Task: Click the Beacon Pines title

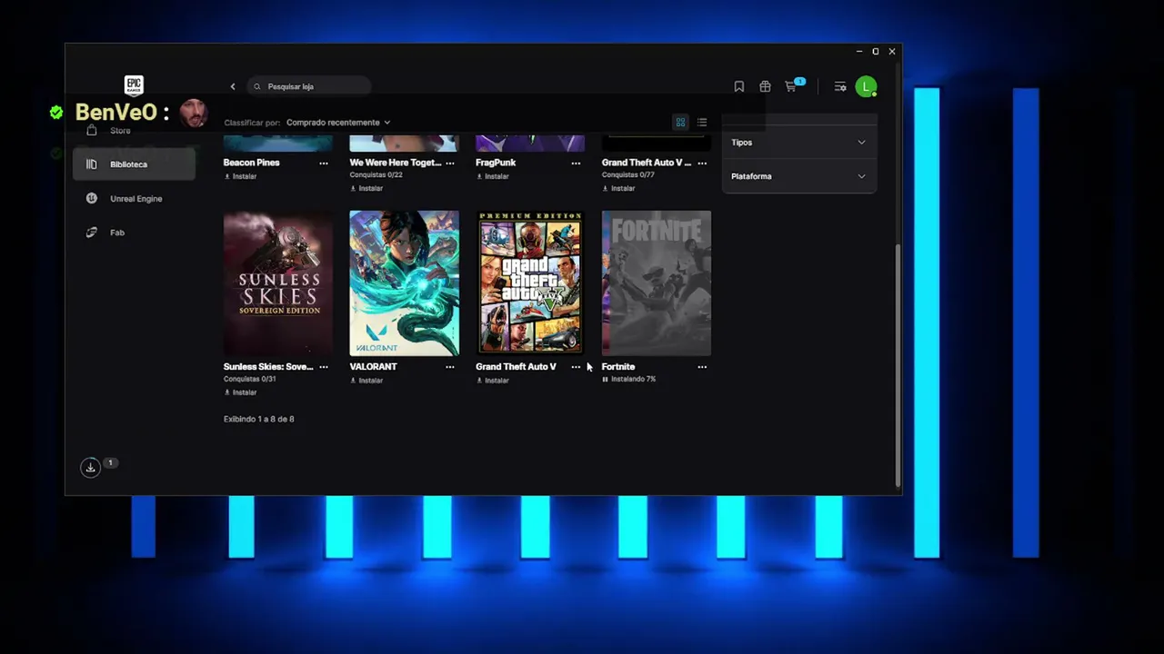Action: click(x=252, y=163)
